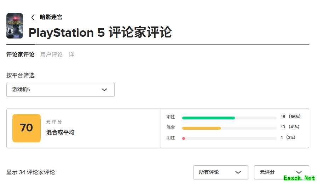
Task: Switch to the 评论家评论 tab
Action: tap(21, 54)
